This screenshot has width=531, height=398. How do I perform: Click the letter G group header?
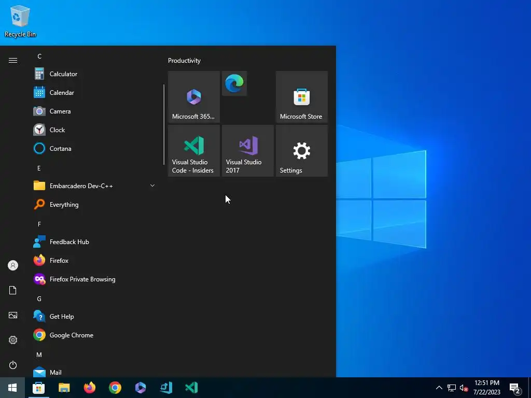[39, 299]
